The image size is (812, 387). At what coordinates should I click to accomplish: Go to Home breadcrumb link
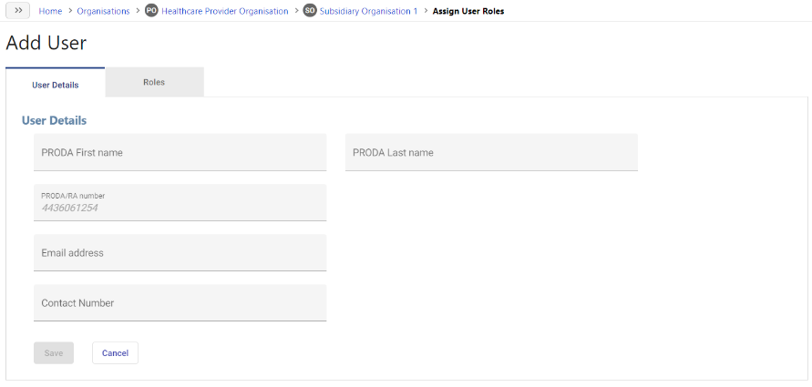(x=50, y=11)
